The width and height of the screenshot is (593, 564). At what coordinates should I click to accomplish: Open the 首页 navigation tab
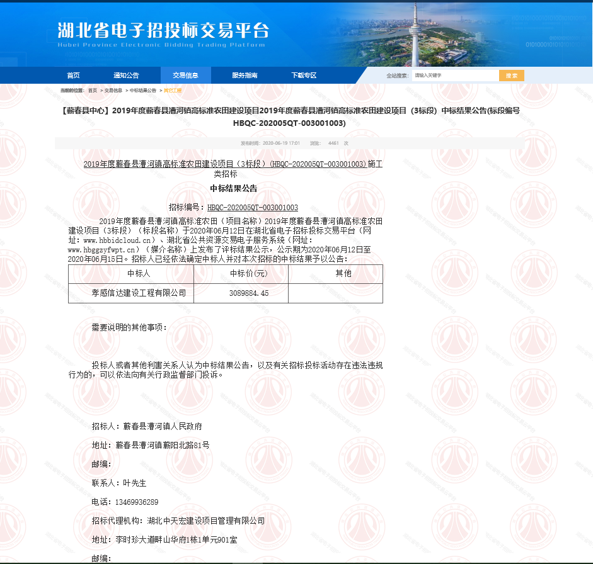[73, 76]
